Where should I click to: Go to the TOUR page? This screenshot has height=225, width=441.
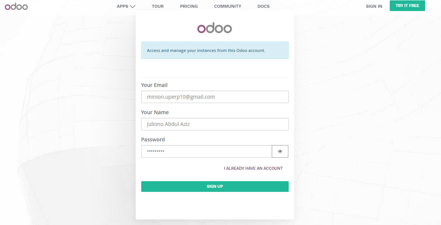coord(158,6)
